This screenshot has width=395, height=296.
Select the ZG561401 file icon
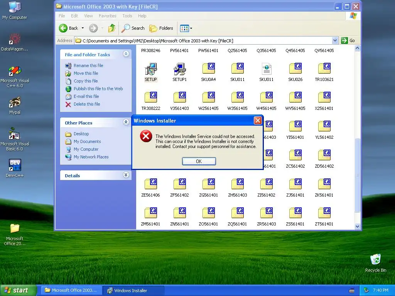209,185
